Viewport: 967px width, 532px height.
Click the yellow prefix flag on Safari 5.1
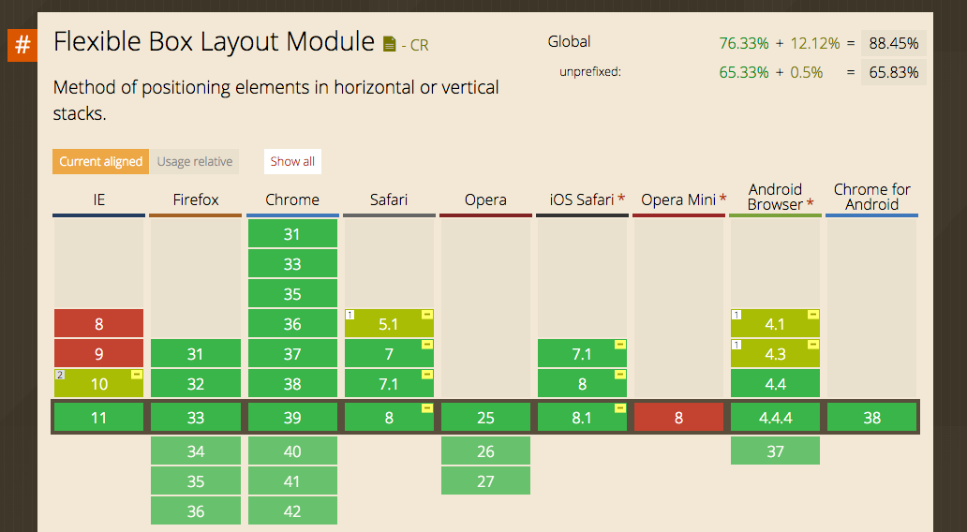[x=426, y=315]
